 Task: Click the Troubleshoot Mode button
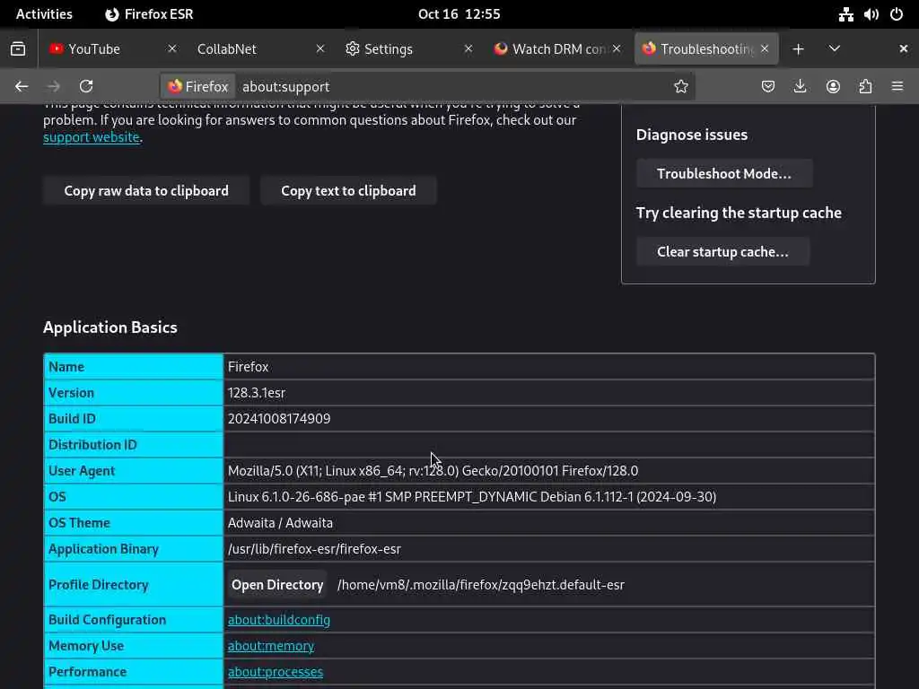(724, 173)
